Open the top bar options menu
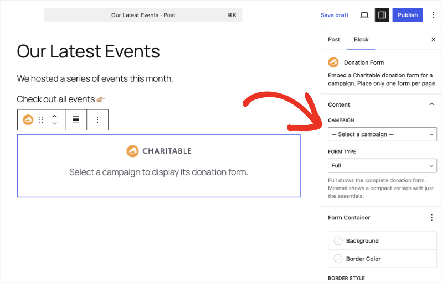The width and height of the screenshot is (442, 283). 434,15
